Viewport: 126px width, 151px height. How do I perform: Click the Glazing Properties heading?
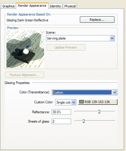pyautogui.click(x=17, y=83)
